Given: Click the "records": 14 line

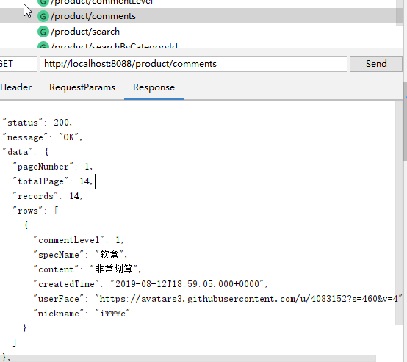Looking at the screenshot, I should [x=48, y=196].
